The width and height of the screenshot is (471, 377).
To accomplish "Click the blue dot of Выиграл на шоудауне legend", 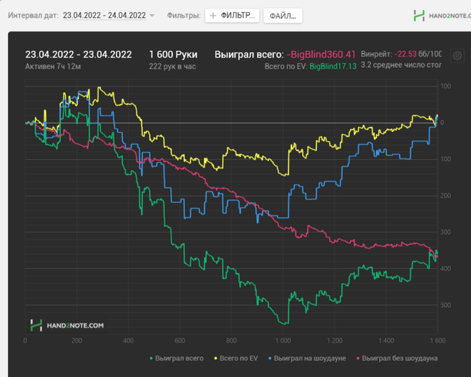I will tap(270, 358).
